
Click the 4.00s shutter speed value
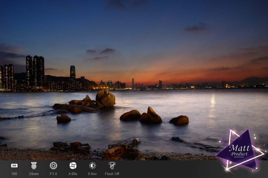point(73,174)
